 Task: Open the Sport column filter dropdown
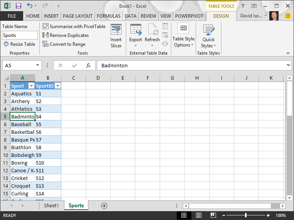pyautogui.click(x=32, y=86)
